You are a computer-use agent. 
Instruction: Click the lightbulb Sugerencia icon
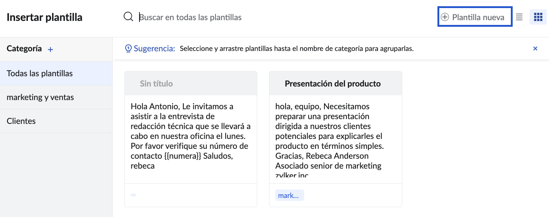point(128,48)
